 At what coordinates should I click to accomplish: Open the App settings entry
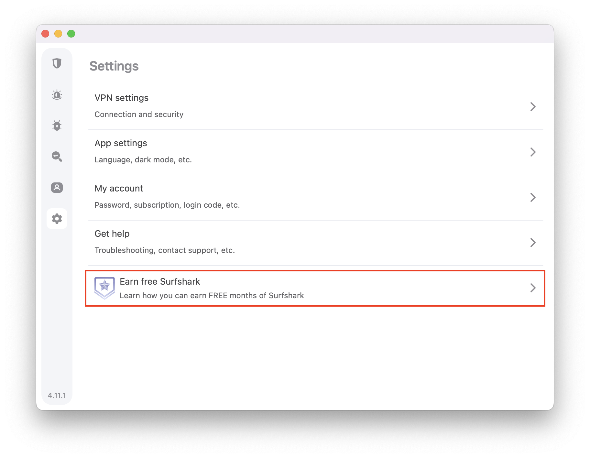click(315, 152)
